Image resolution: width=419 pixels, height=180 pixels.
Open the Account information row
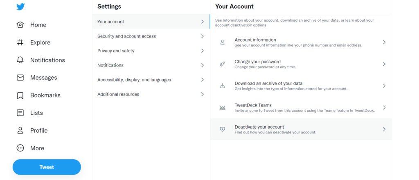(x=301, y=42)
